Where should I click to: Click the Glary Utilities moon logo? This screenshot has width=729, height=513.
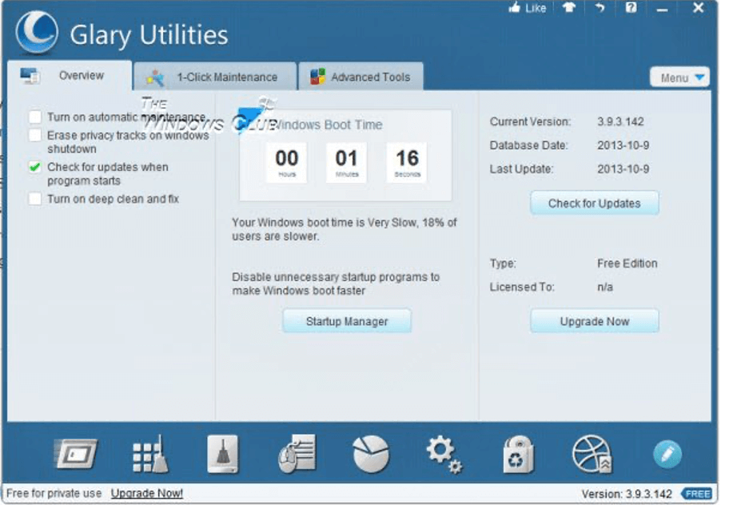37,33
